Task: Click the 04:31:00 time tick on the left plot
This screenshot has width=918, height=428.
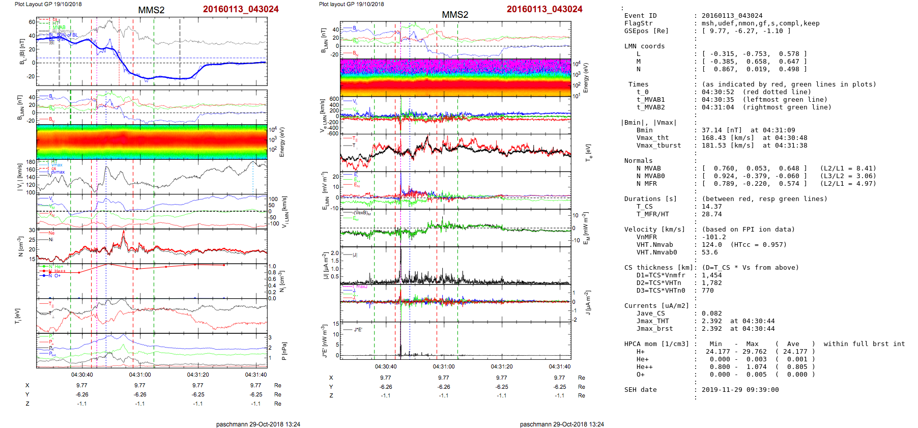Action: [x=140, y=375]
